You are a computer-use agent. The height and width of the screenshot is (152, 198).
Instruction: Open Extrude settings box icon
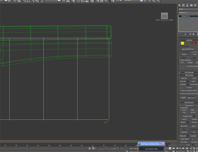[188, 81]
